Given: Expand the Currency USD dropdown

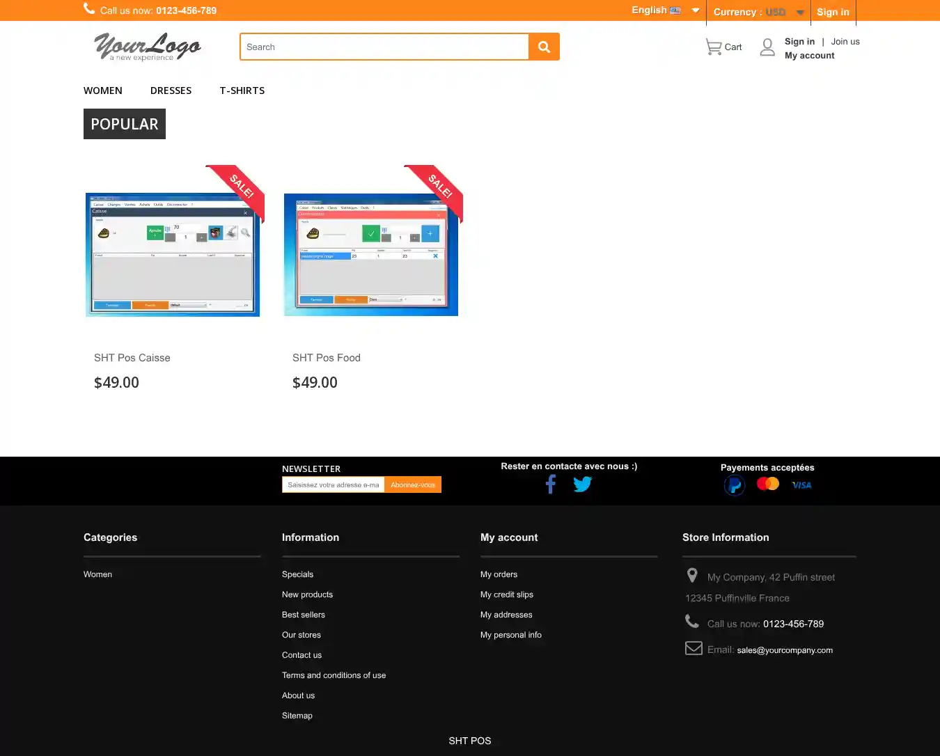Looking at the screenshot, I should pos(758,12).
